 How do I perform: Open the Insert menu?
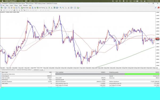[x=11, y=6]
